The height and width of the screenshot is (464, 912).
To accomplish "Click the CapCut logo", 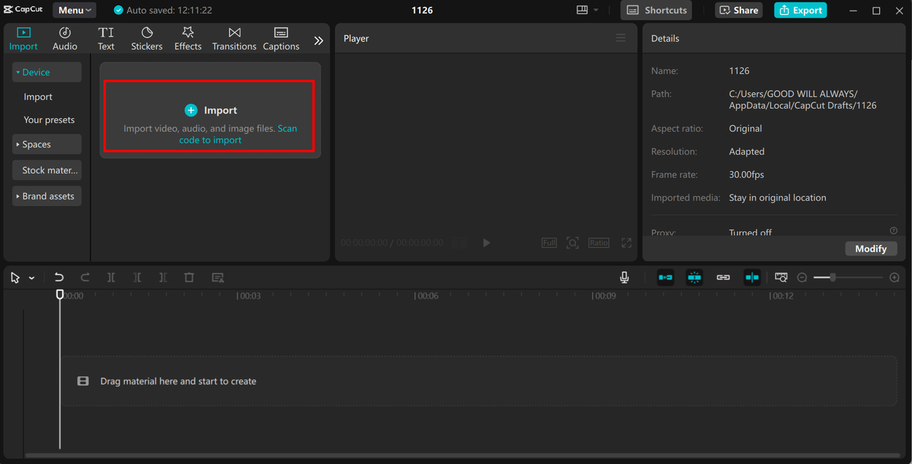I will tap(23, 10).
